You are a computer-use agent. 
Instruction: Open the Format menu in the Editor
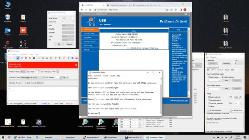[x=105, y=76]
